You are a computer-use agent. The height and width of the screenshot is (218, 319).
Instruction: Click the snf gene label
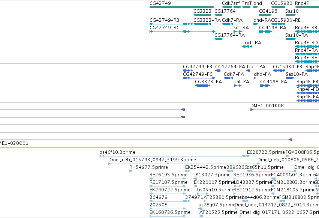[237, 3]
